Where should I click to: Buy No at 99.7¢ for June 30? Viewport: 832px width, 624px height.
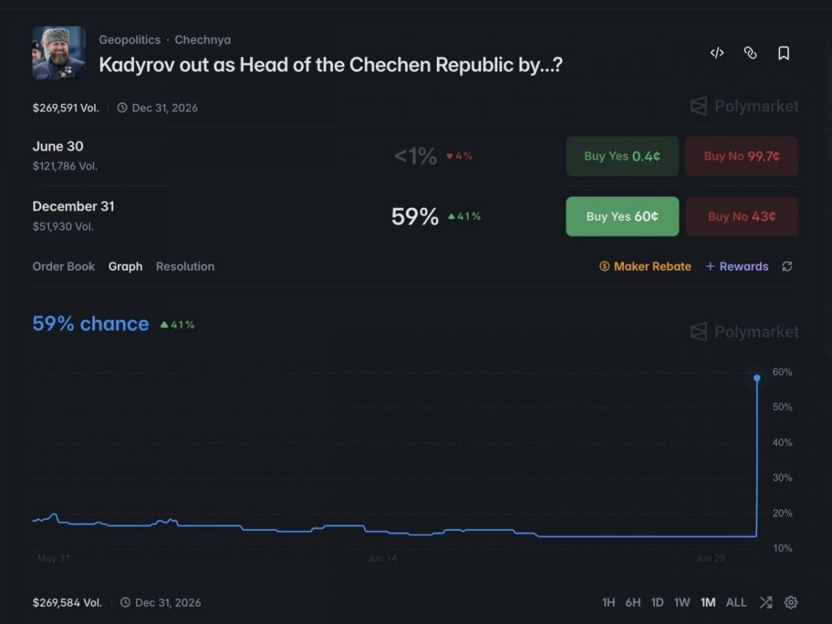(742, 156)
